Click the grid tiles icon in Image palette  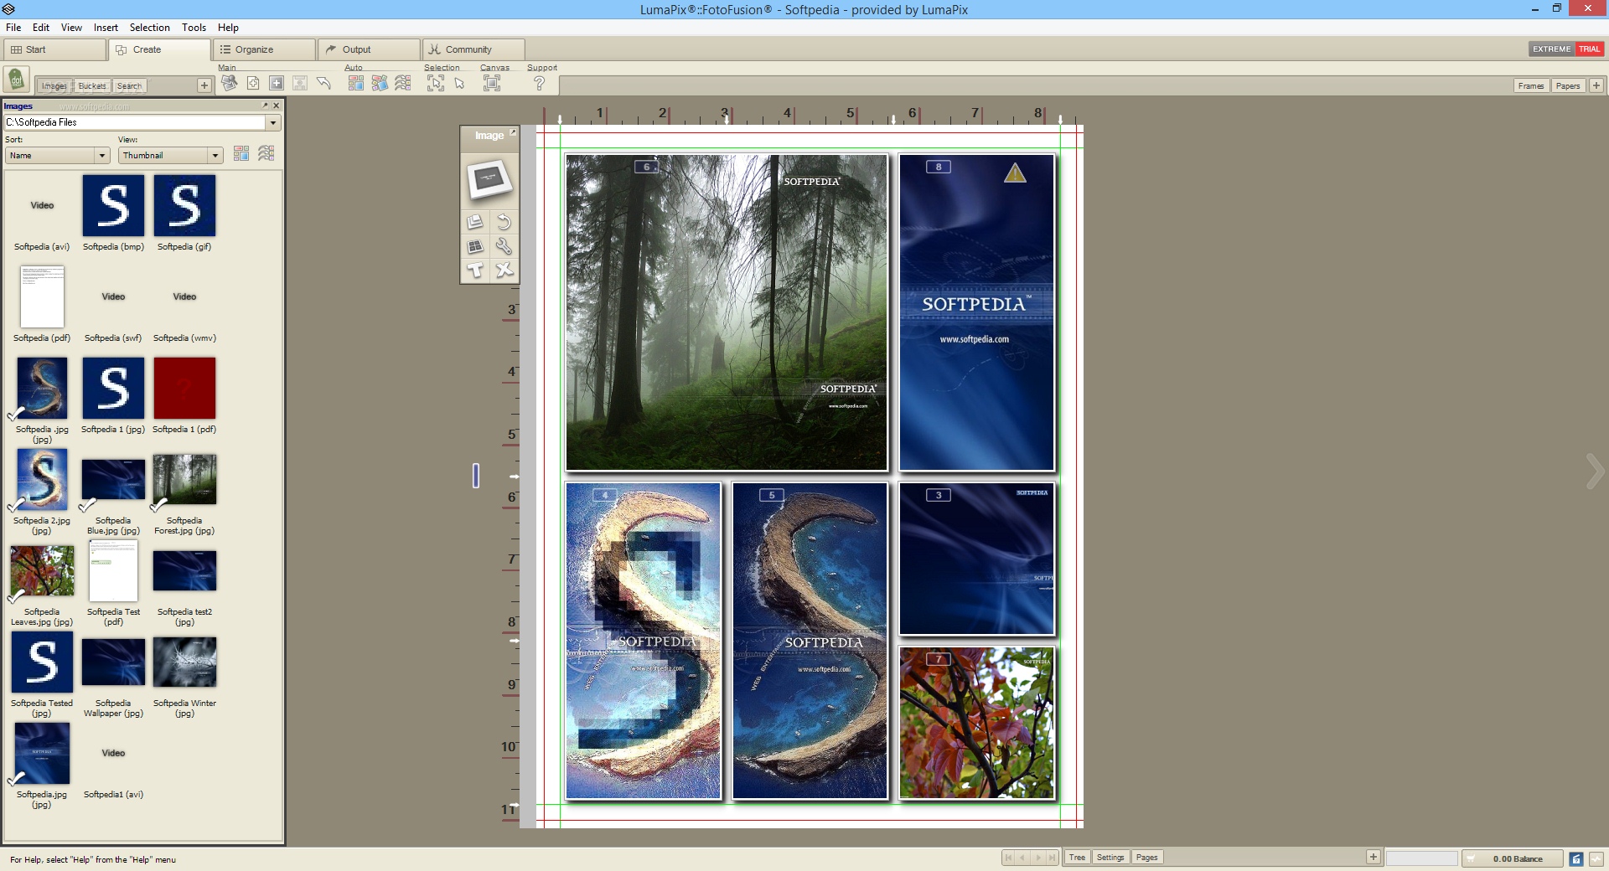475,246
